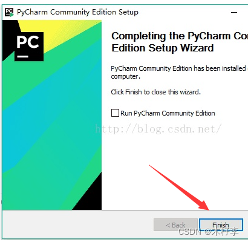Click the PyCharm icon in the title bar
The width and height of the screenshot is (248, 242).
coord(9,12)
